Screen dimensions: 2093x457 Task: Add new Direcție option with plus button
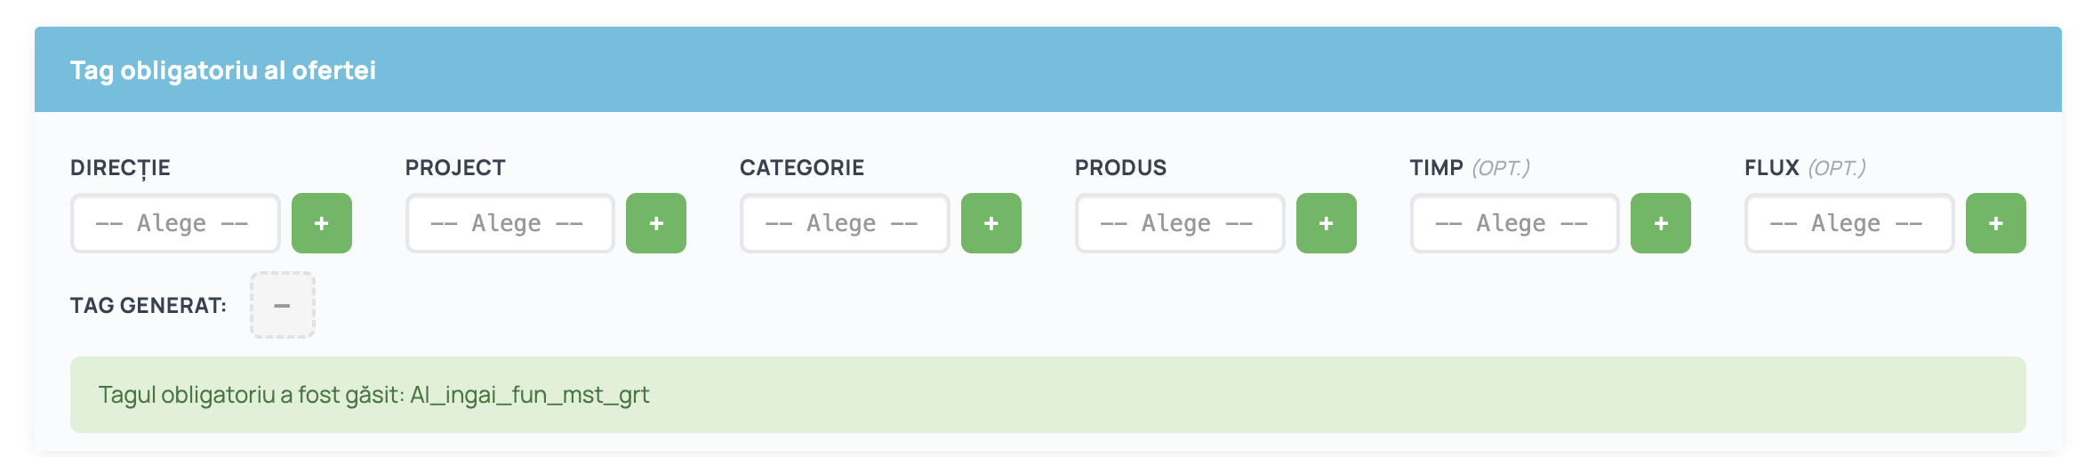(322, 223)
